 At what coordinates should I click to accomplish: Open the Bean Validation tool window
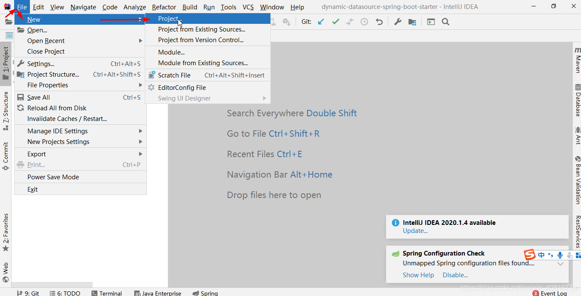[578, 180]
